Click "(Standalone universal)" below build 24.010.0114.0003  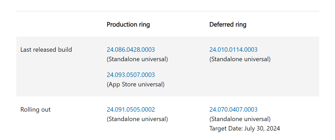(240, 59)
